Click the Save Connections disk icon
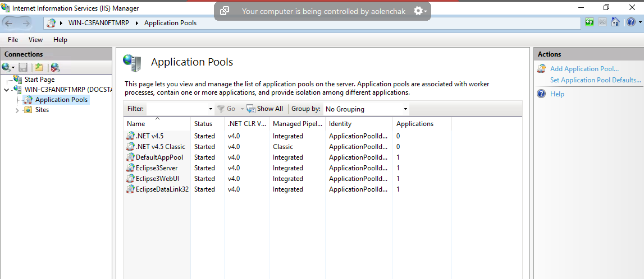 pyautogui.click(x=24, y=67)
